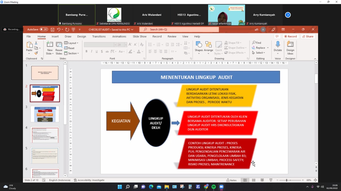Switch to Slide Sorter view
The width and height of the screenshot is (341, 191).
254,180
